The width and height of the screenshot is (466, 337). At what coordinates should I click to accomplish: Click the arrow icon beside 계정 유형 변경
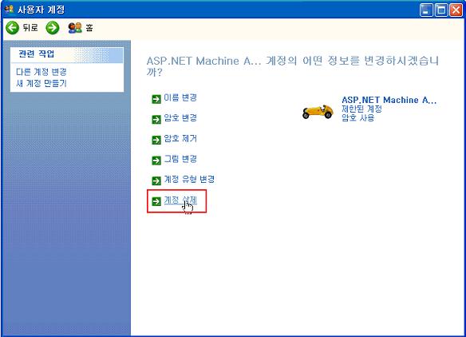pos(156,180)
